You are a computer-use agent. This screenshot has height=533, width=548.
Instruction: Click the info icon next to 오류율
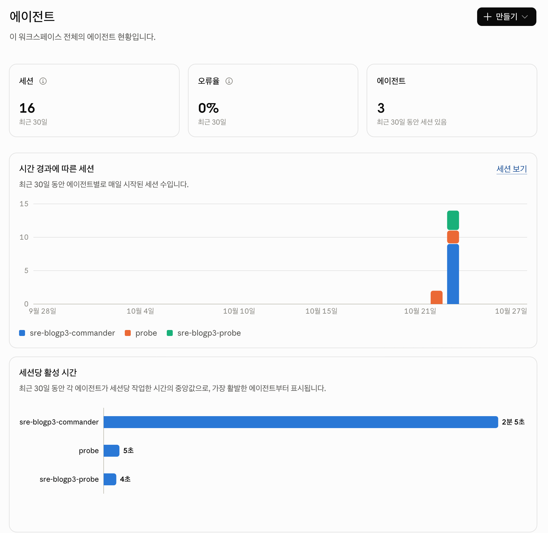[229, 81]
